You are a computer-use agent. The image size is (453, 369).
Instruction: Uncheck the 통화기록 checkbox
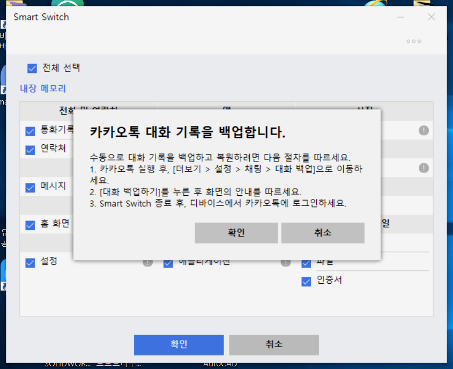point(30,131)
